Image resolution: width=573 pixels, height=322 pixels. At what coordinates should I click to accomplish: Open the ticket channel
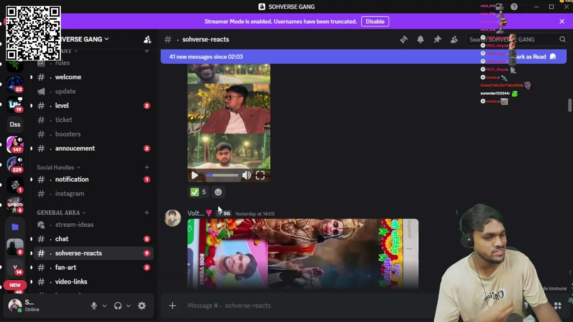(93, 120)
